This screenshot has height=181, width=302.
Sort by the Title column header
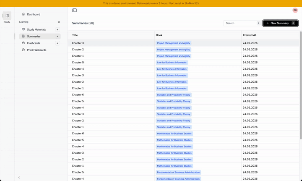point(75,35)
